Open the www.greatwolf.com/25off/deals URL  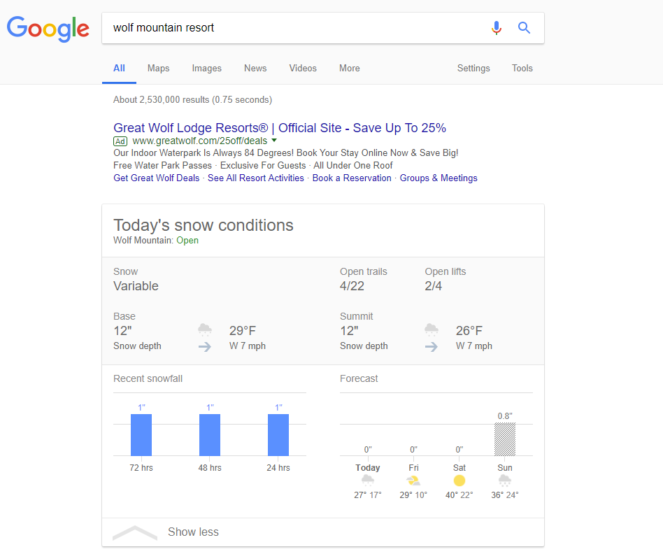[200, 141]
